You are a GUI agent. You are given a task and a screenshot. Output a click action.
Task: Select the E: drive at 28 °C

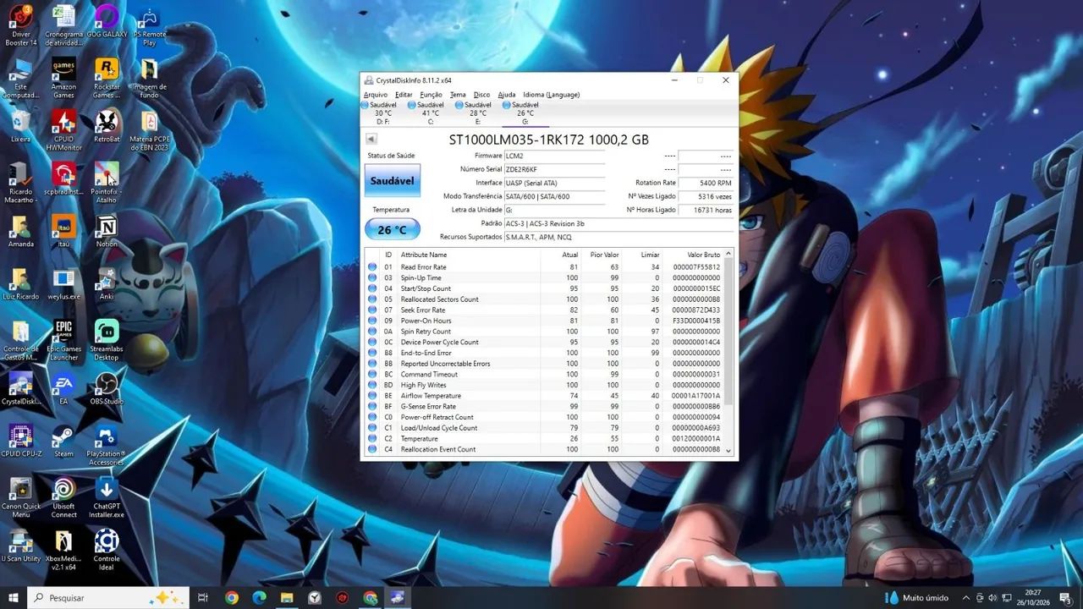(x=477, y=113)
